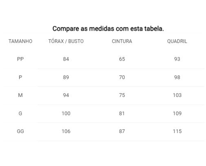Screen dimensions: 206x166
Task: Click the CINTURA column header
Action: (122, 41)
